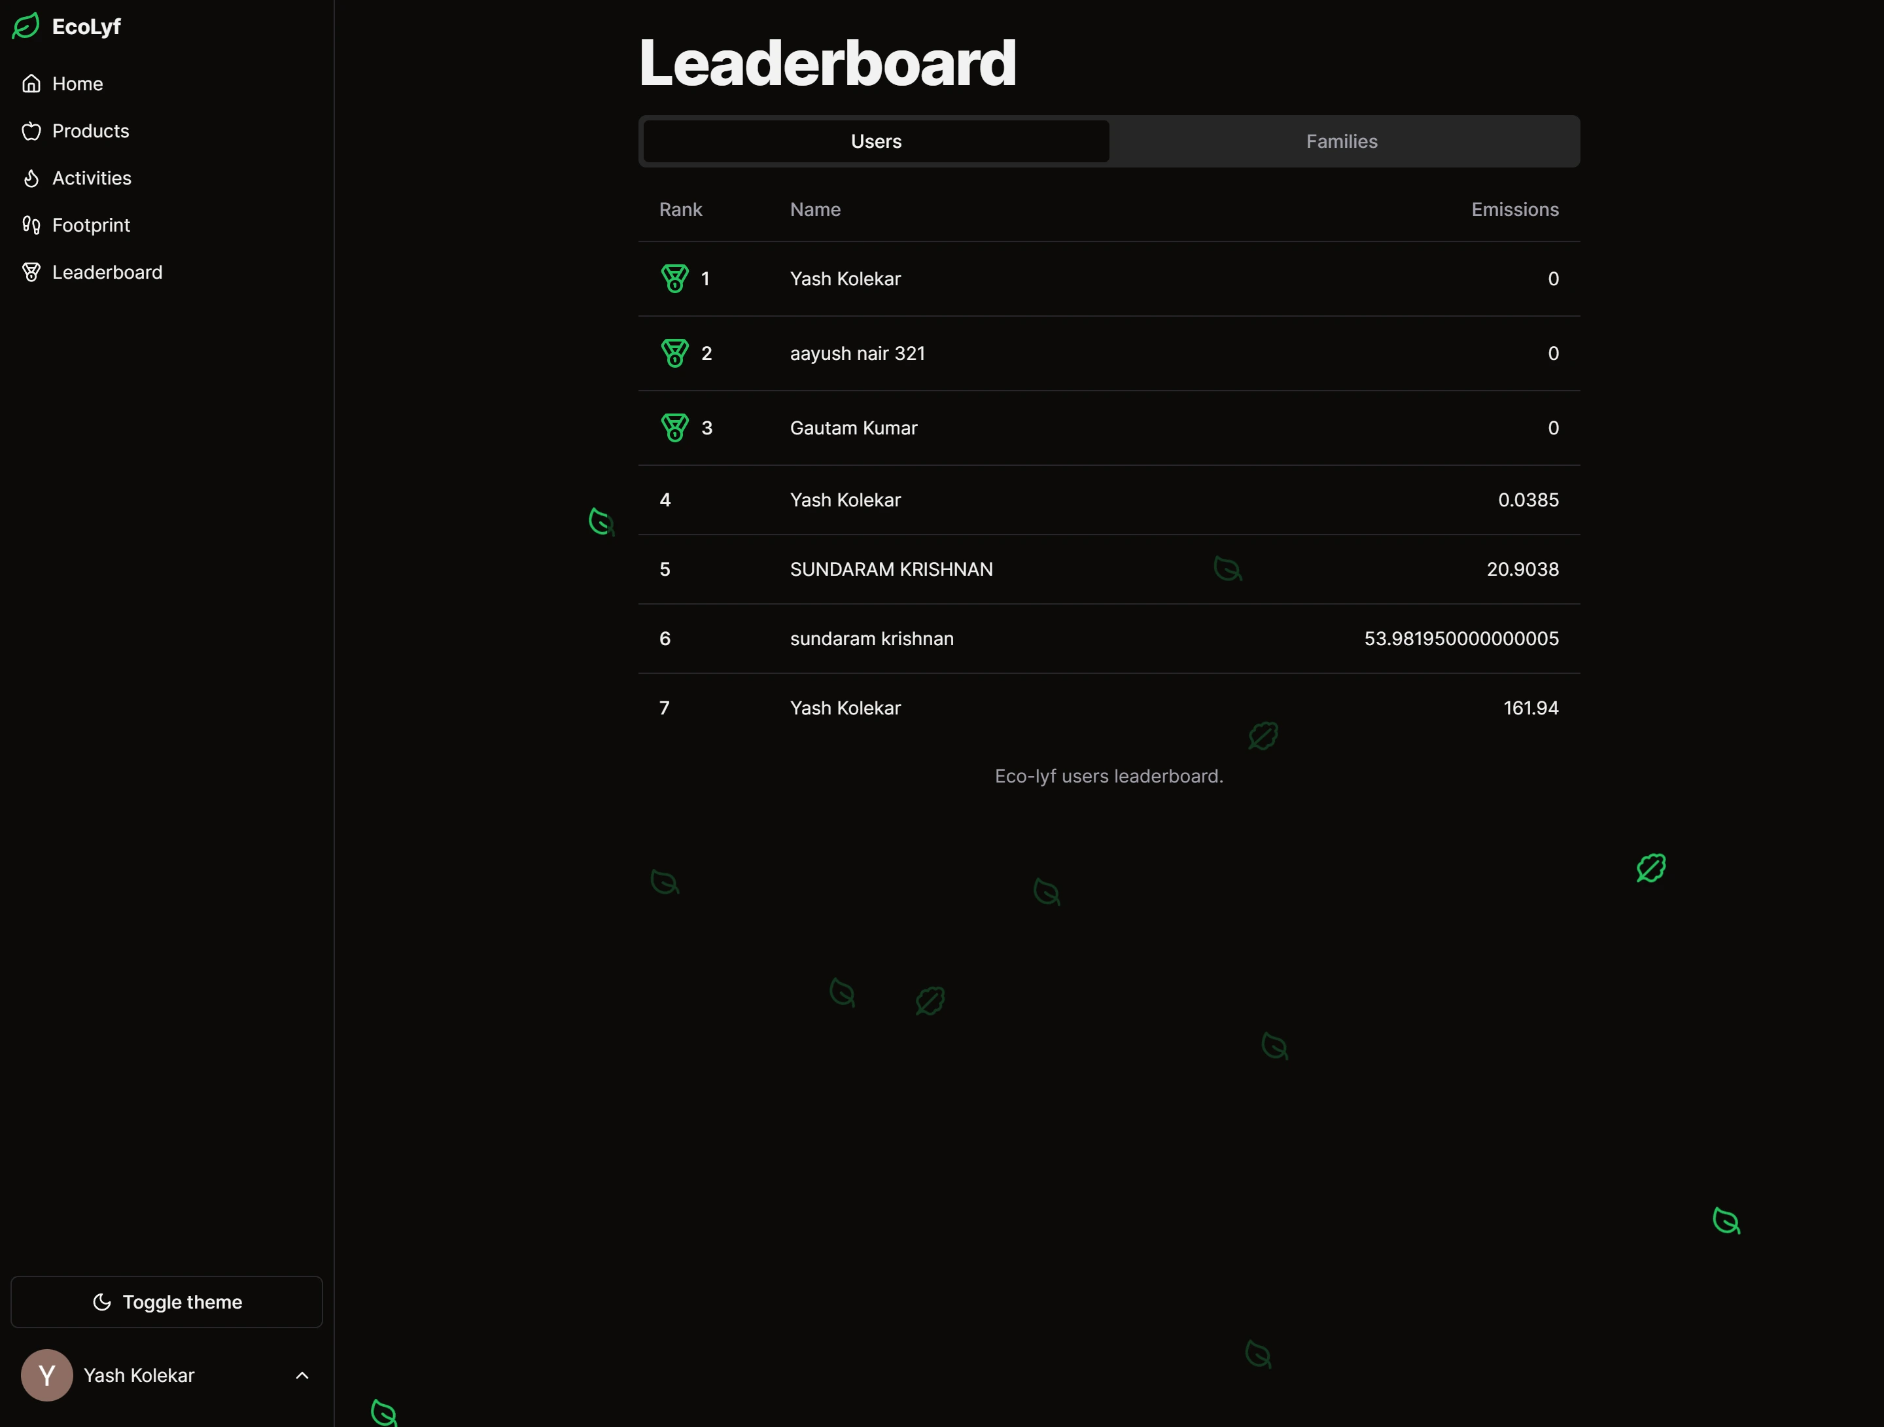This screenshot has height=1427, width=1884.
Task: Select rank 5 SUNDARAM KRISHNAN row
Action: click(1109, 568)
